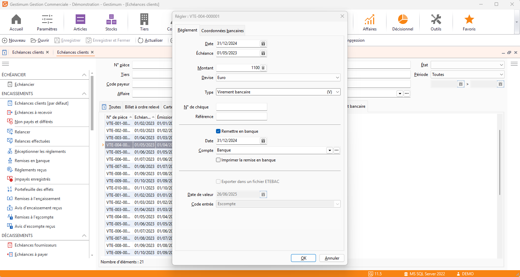The width and height of the screenshot is (520, 277).
Task: Select Billet à ordre relevé tab
Action: (x=142, y=107)
